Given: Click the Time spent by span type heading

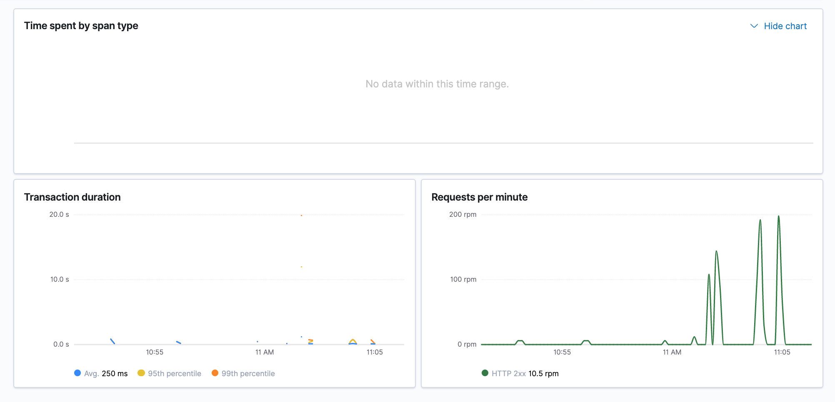Looking at the screenshot, I should pos(82,25).
